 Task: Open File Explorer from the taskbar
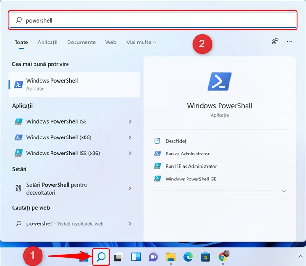point(171,257)
